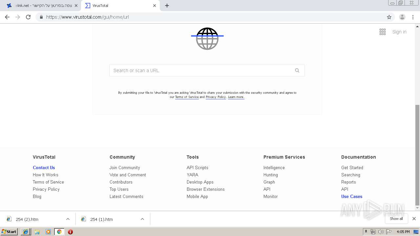
Task: Open the Chrome profile avatar icon
Action: tap(402, 17)
